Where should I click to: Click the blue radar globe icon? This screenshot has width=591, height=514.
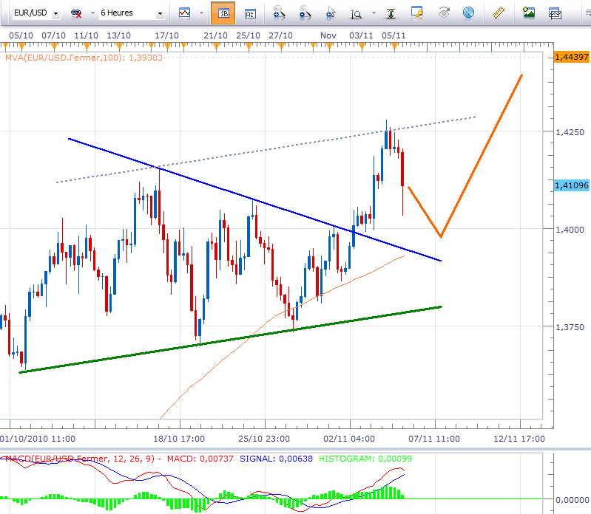coord(468,13)
